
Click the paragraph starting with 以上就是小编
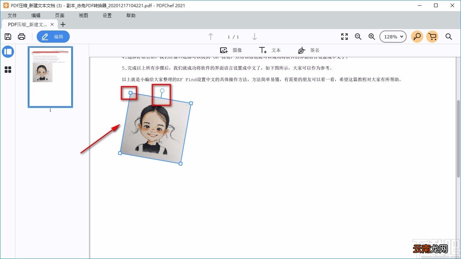[262, 80]
